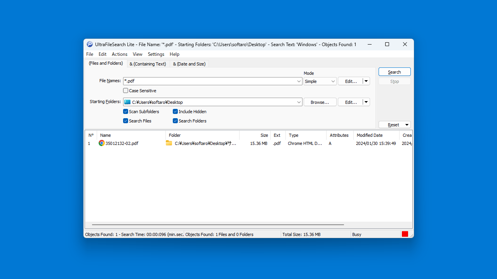Sort by Attributes column header
The image size is (497, 279).
340,135
